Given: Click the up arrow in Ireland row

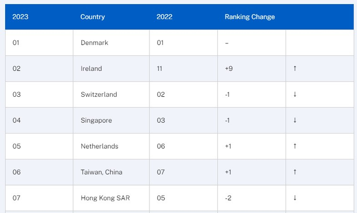Looking at the screenshot, I should [x=295, y=69].
